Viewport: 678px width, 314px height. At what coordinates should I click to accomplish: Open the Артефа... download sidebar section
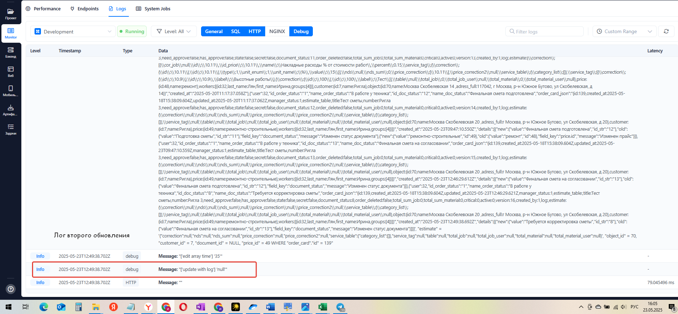[11, 110]
